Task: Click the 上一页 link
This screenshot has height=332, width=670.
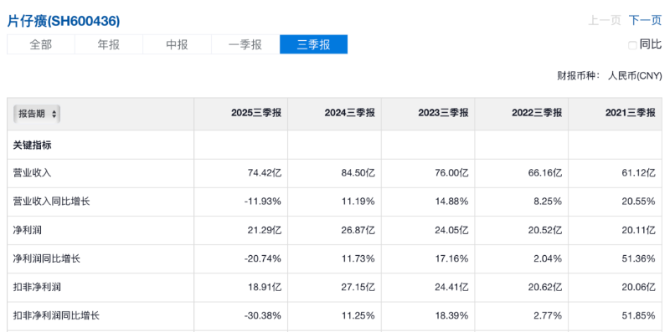Action: [x=604, y=20]
